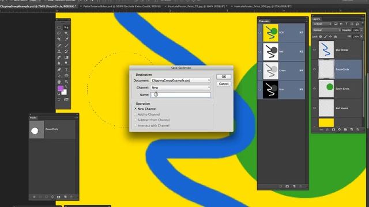Select the Ellipse shape tool

tap(66, 75)
